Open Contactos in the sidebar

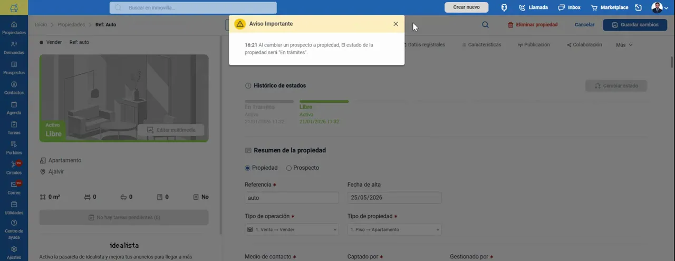point(14,88)
